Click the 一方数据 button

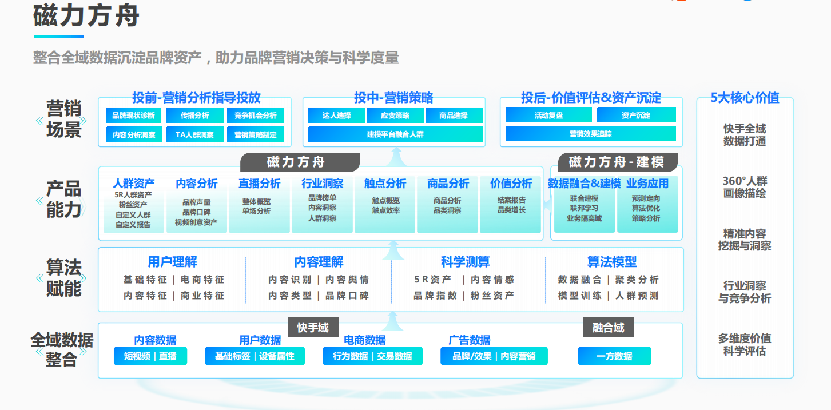pyautogui.click(x=614, y=356)
